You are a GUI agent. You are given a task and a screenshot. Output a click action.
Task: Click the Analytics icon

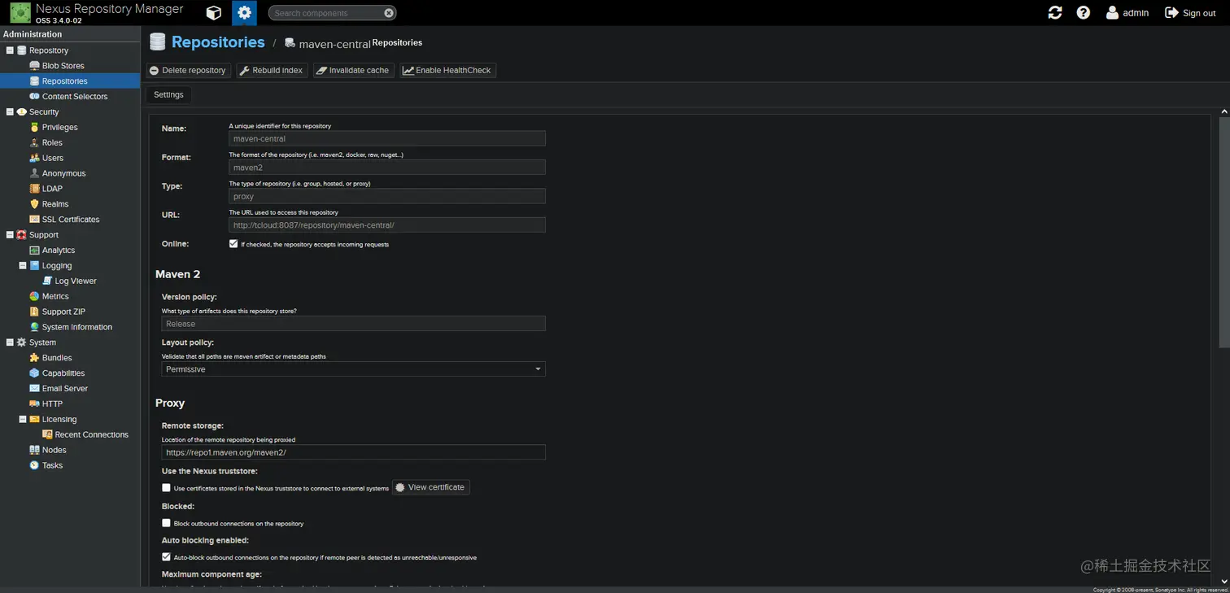34,251
